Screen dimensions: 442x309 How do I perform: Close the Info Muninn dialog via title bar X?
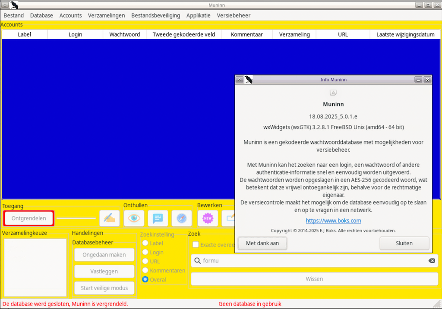[427, 80]
